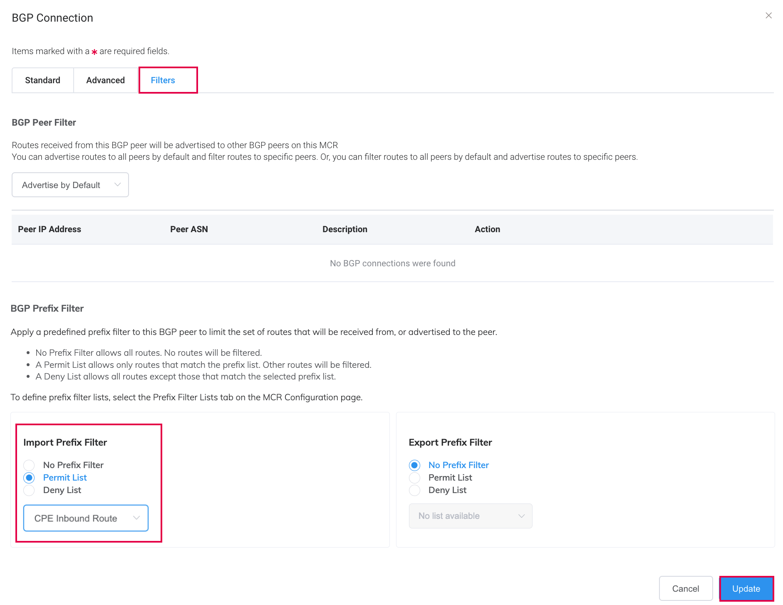Select Permit List for import filter
Image resolution: width=783 pixels, height=605 pixels.
[29, 478]
